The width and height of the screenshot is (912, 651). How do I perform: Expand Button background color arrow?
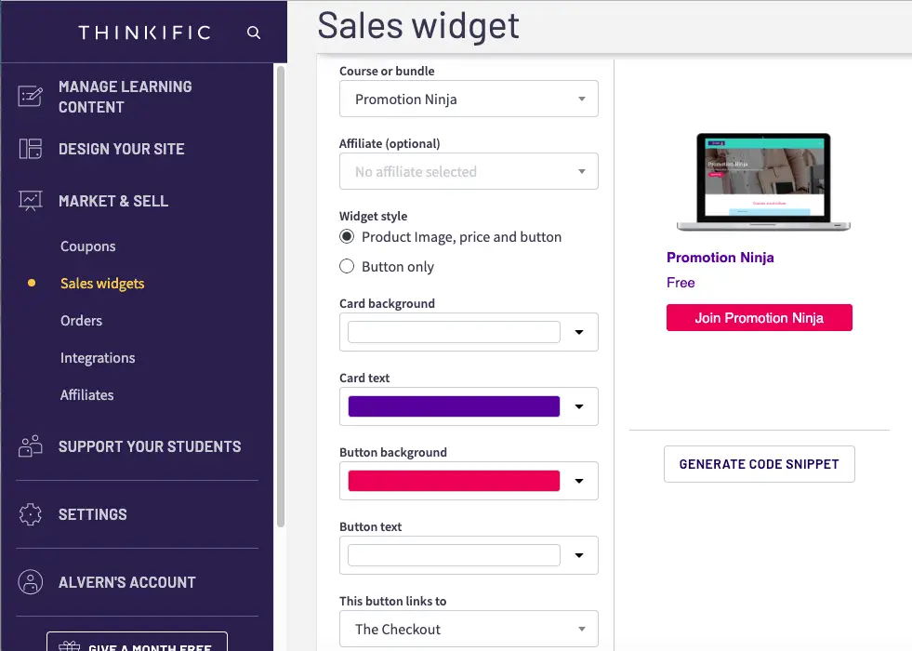point(579,481)
